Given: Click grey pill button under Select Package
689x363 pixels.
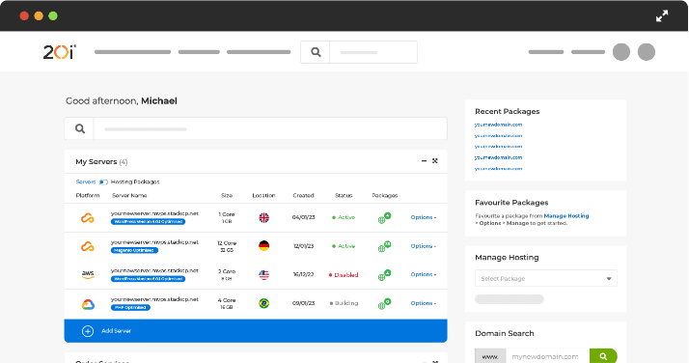Looking at the screenshot, I should tap(510, 299).
